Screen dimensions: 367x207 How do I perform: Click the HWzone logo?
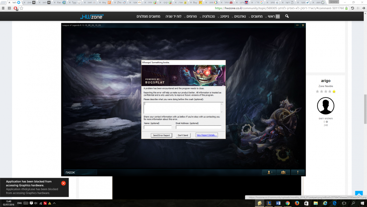pyautogui.click(x=92, y=17)
